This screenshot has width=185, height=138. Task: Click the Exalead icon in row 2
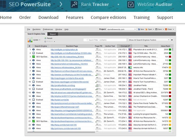[33, 53]
